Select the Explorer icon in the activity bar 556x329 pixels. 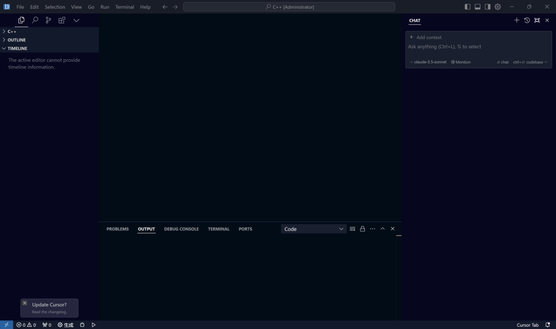click(21, 20)
